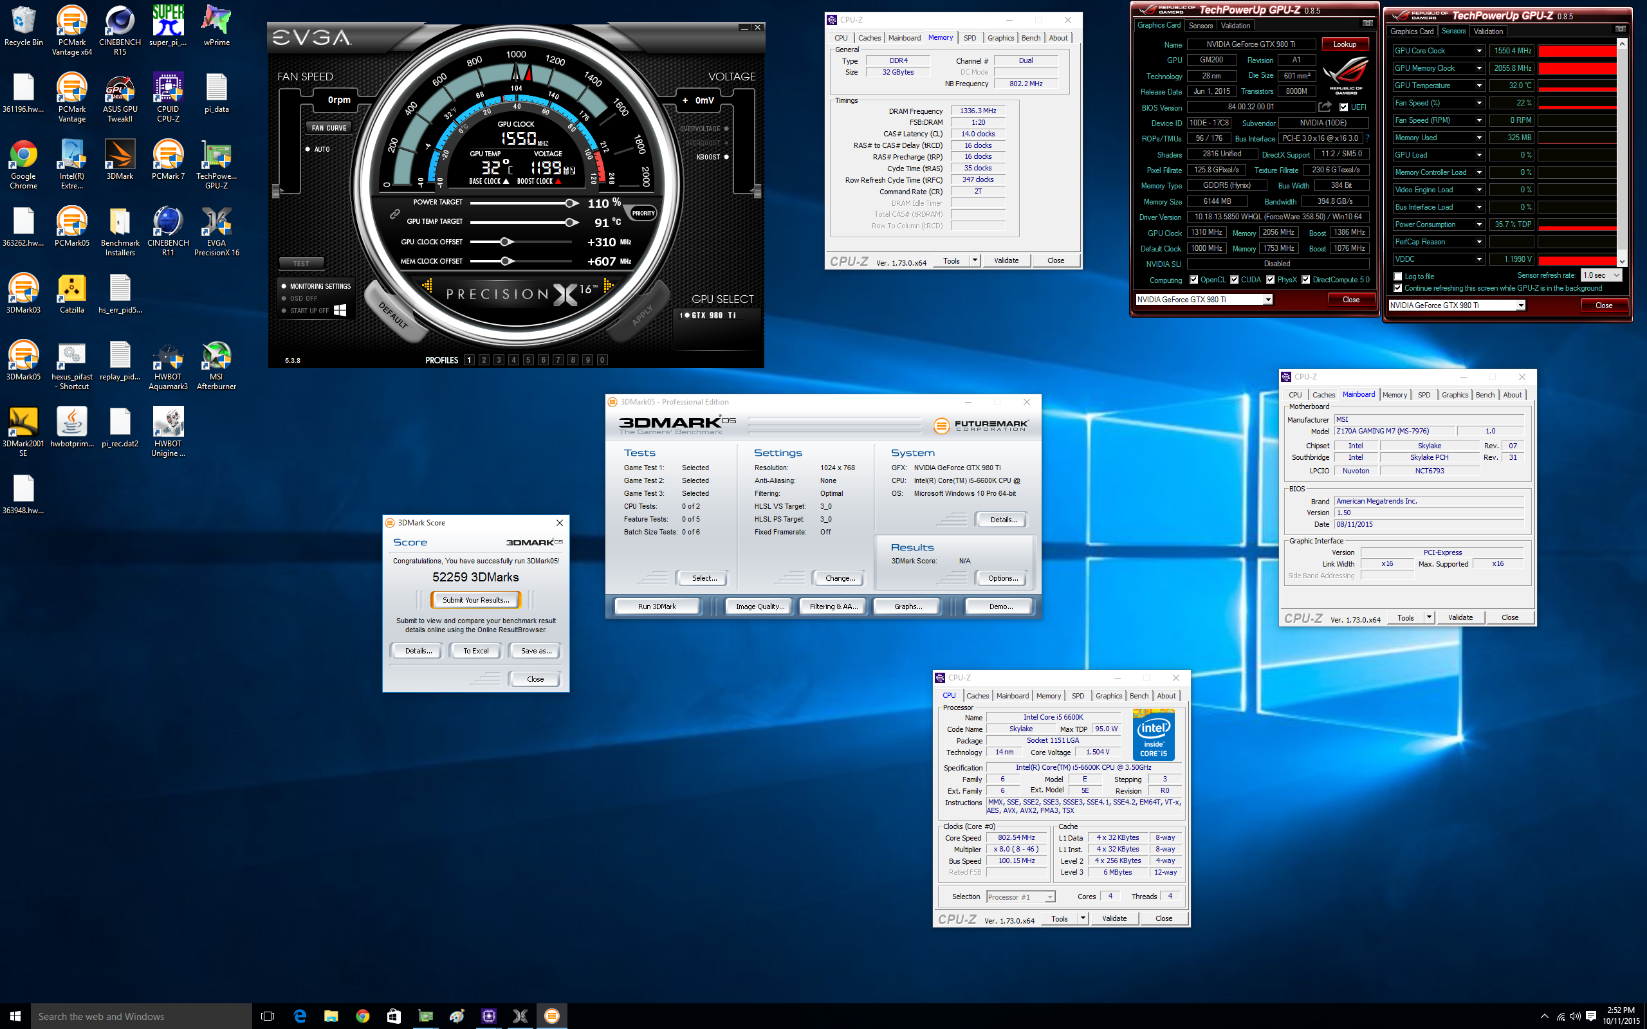Click the GPU Clock Offset slider handle

(505, 242)
